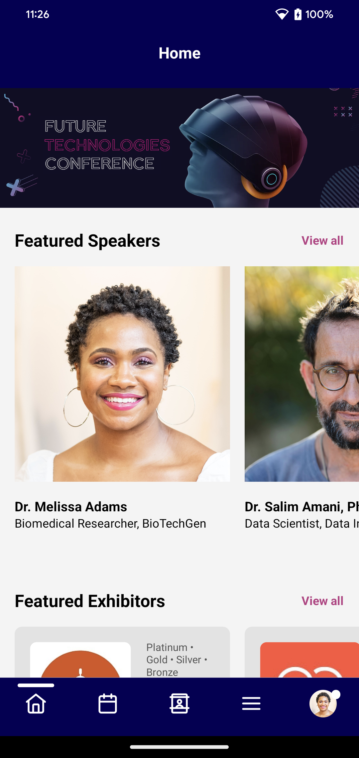Tap the Home icon in bottom navigation

coord(36,703)
